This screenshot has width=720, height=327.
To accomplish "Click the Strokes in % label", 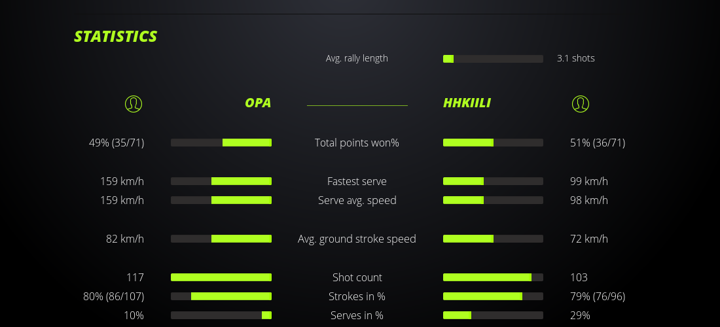I will [x=357, y=296].
